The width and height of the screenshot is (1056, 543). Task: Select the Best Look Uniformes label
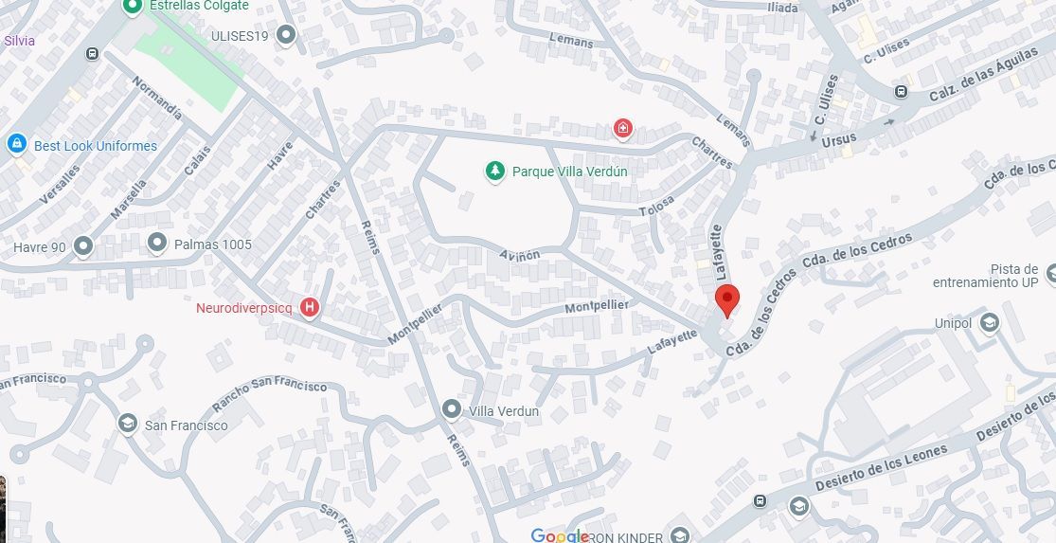96,146
